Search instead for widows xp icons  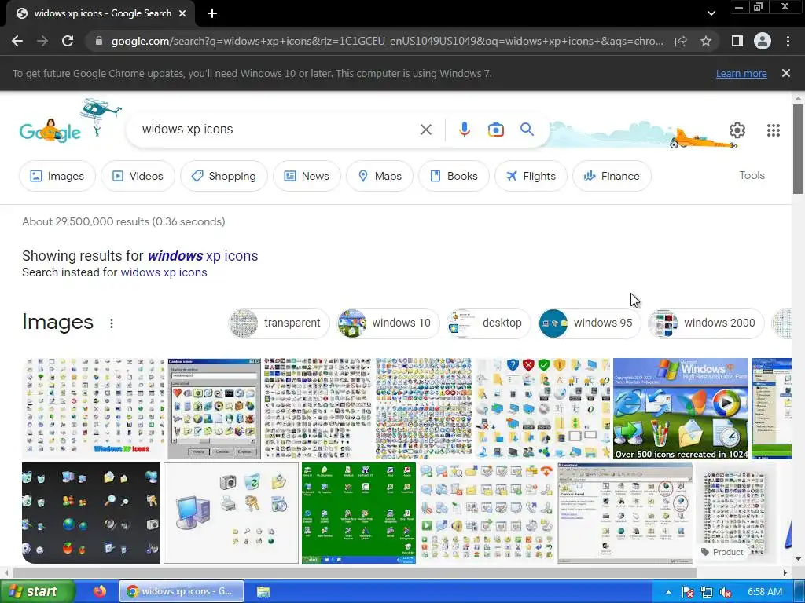pos(164,272)
